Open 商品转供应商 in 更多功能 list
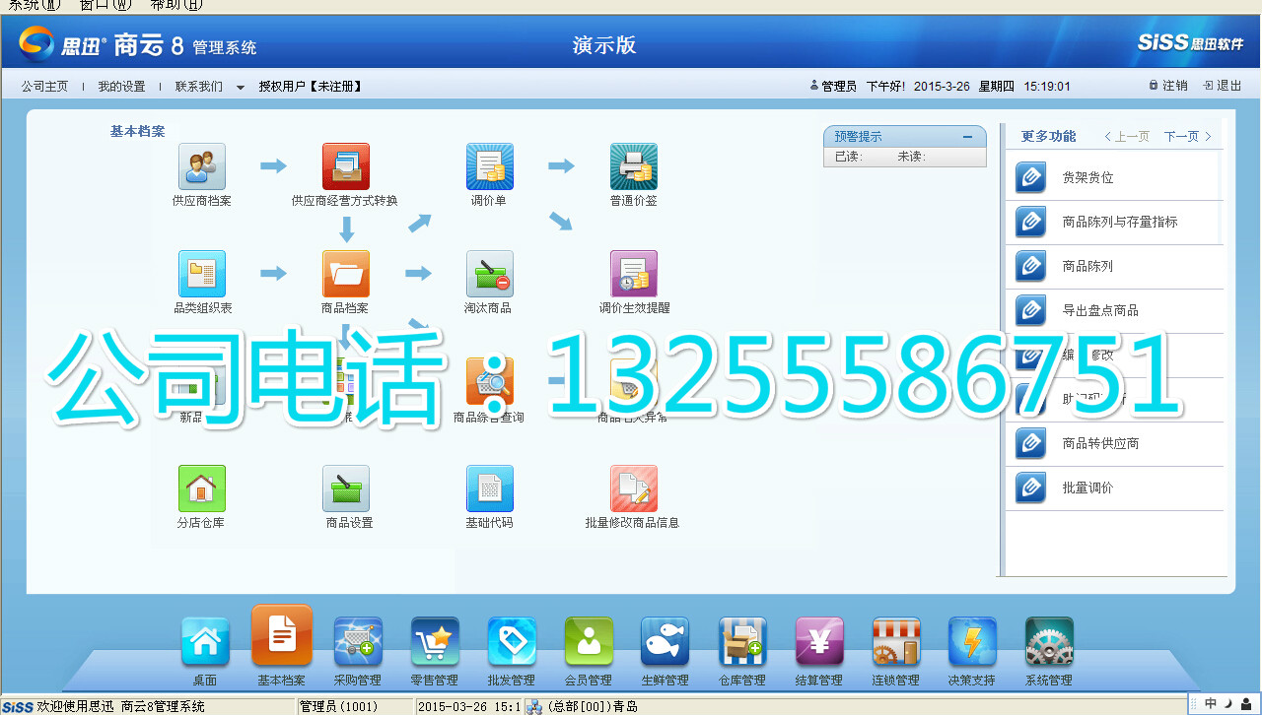 [x=1114, y=444]
